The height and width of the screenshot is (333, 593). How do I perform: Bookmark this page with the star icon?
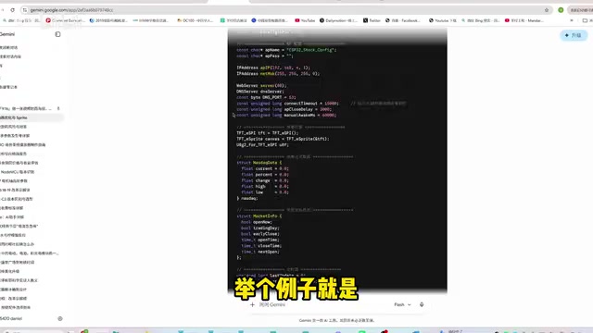(x=547, y=10)
